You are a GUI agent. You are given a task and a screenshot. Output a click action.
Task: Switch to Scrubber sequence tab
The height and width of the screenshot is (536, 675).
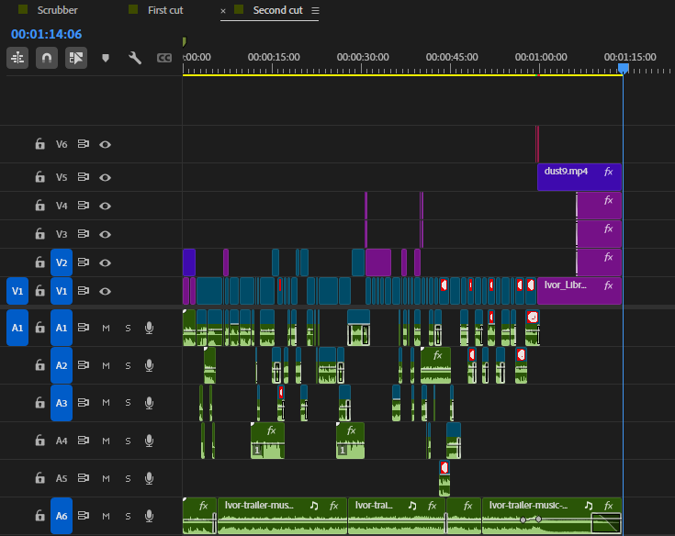coord(57,10)
